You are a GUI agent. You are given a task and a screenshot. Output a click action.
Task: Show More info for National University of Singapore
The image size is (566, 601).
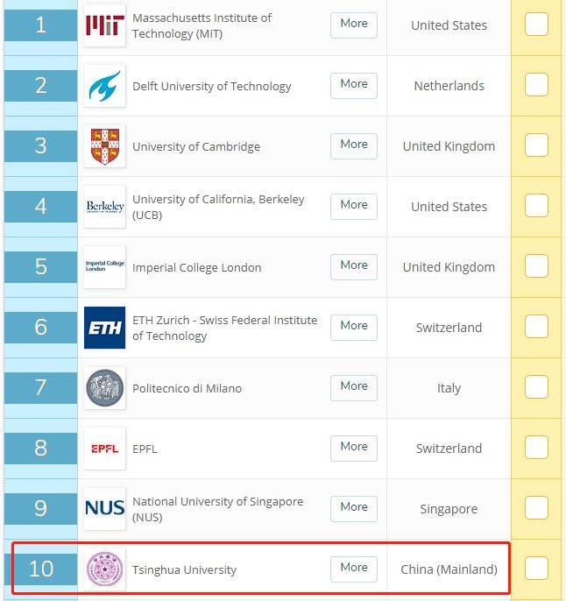[x=354, y=509]
